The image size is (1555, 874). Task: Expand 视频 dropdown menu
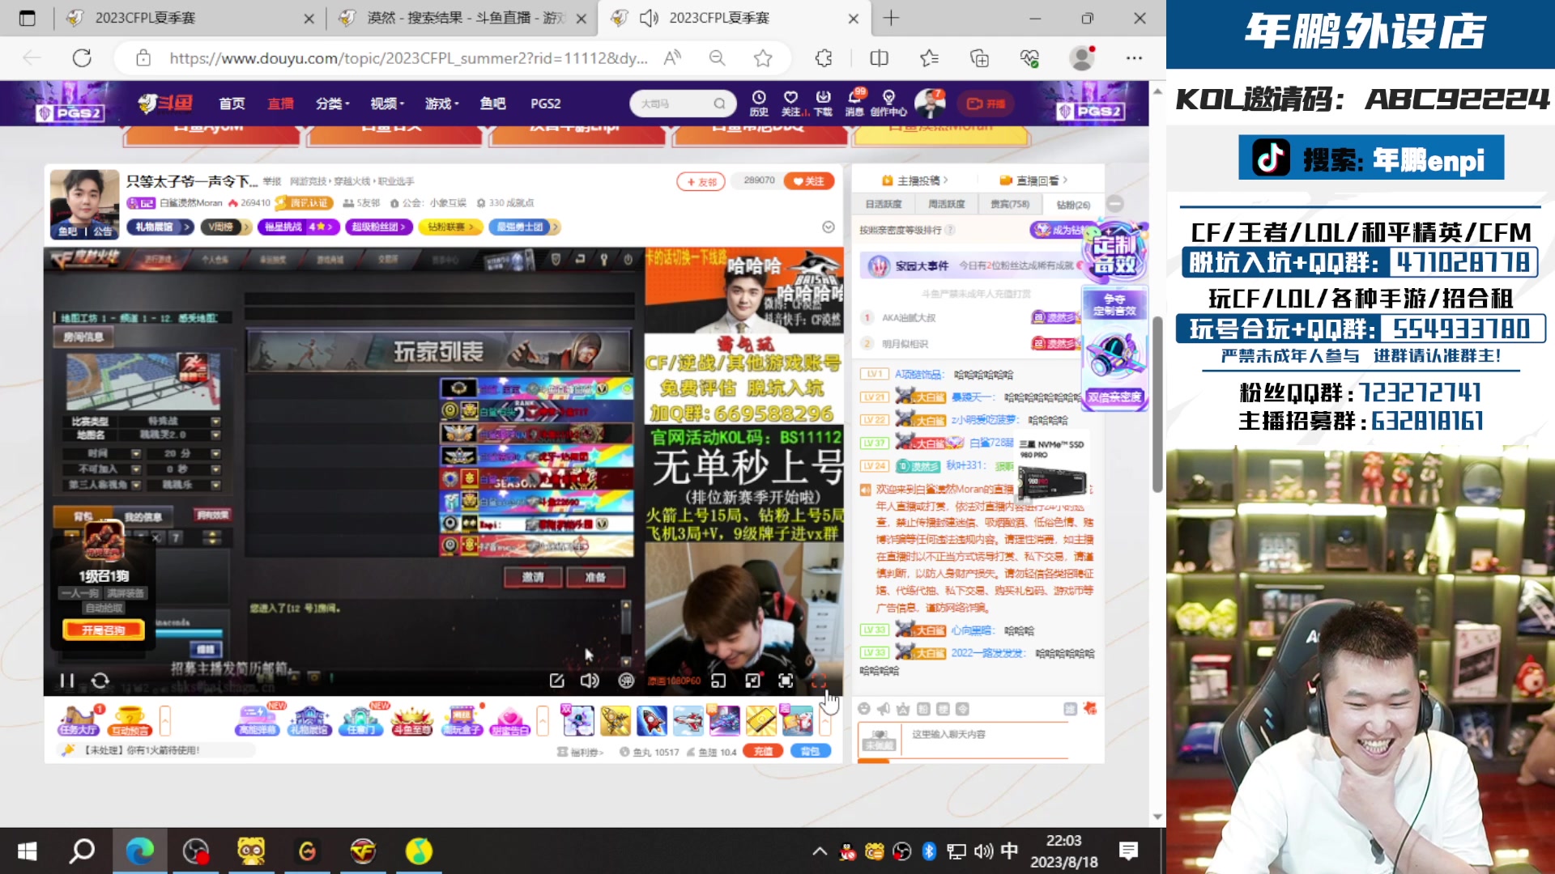coord(387,104)
